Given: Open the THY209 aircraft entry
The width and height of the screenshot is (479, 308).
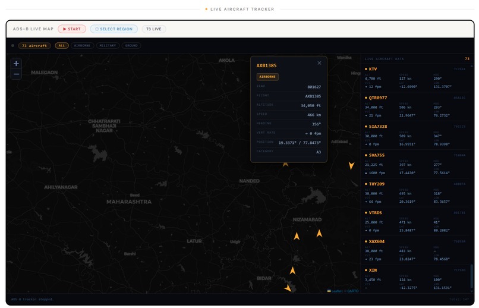Looking at the screenshot, I should (415, 193).
